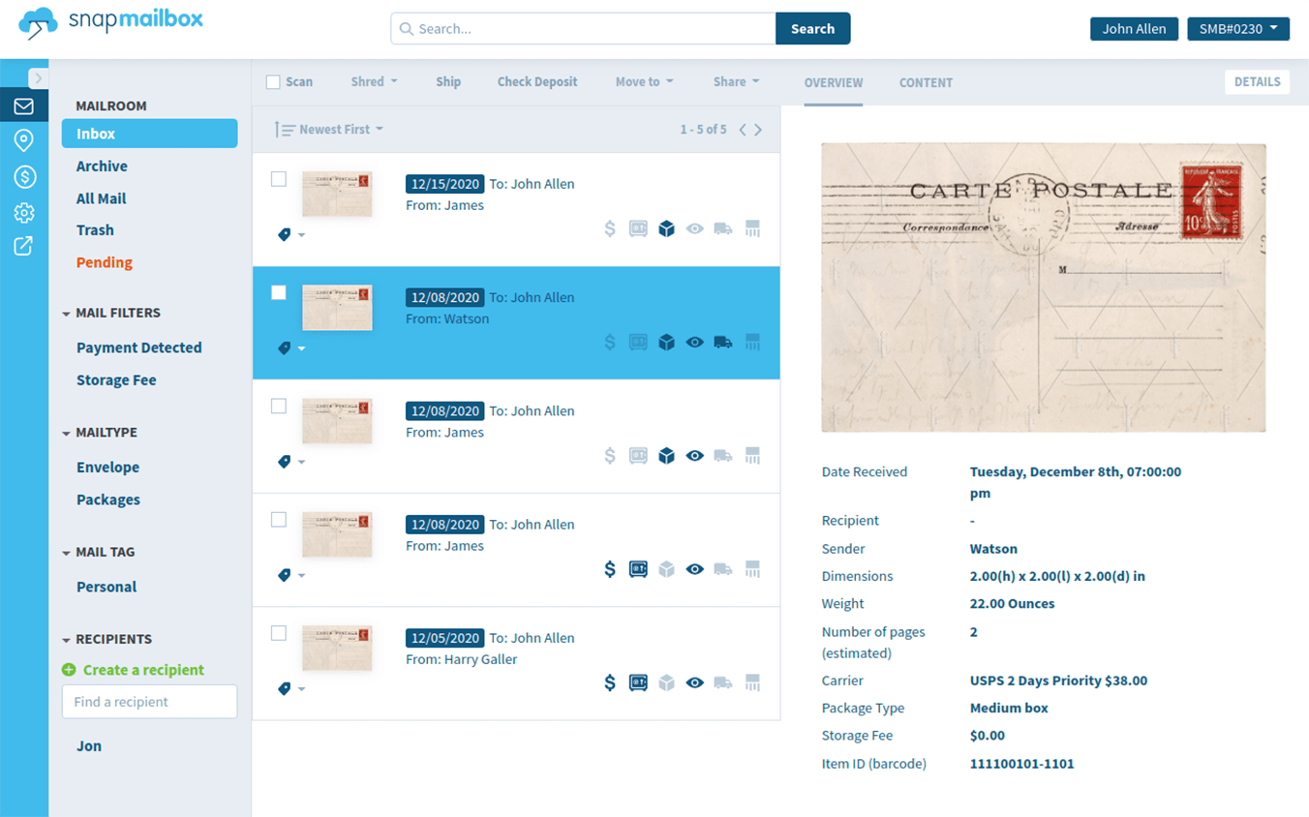Open the Inbox folder

click(x=149, y=134)
